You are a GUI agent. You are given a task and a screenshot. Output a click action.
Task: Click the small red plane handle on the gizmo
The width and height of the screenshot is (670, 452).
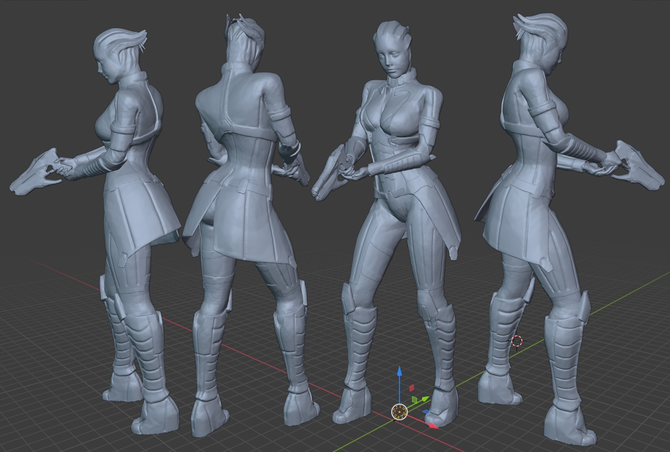[411, 388]
